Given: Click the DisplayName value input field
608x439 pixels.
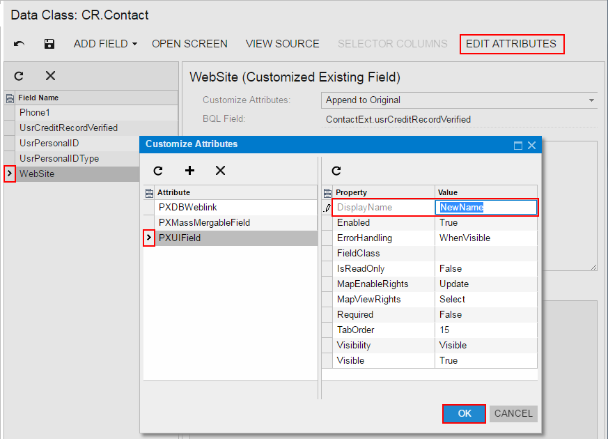Looking at the screenshot, I should 486,207.
